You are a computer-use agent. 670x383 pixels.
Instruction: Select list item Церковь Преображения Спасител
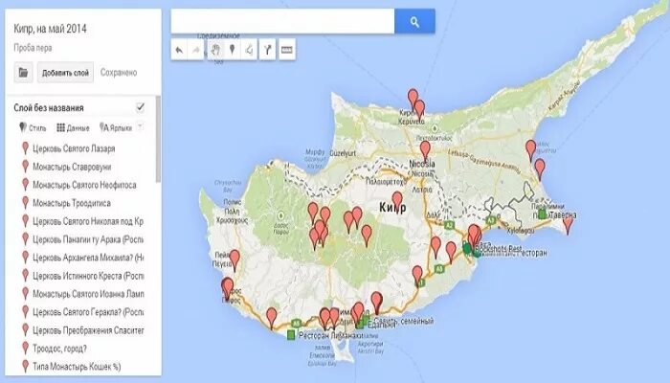point(88,330)
